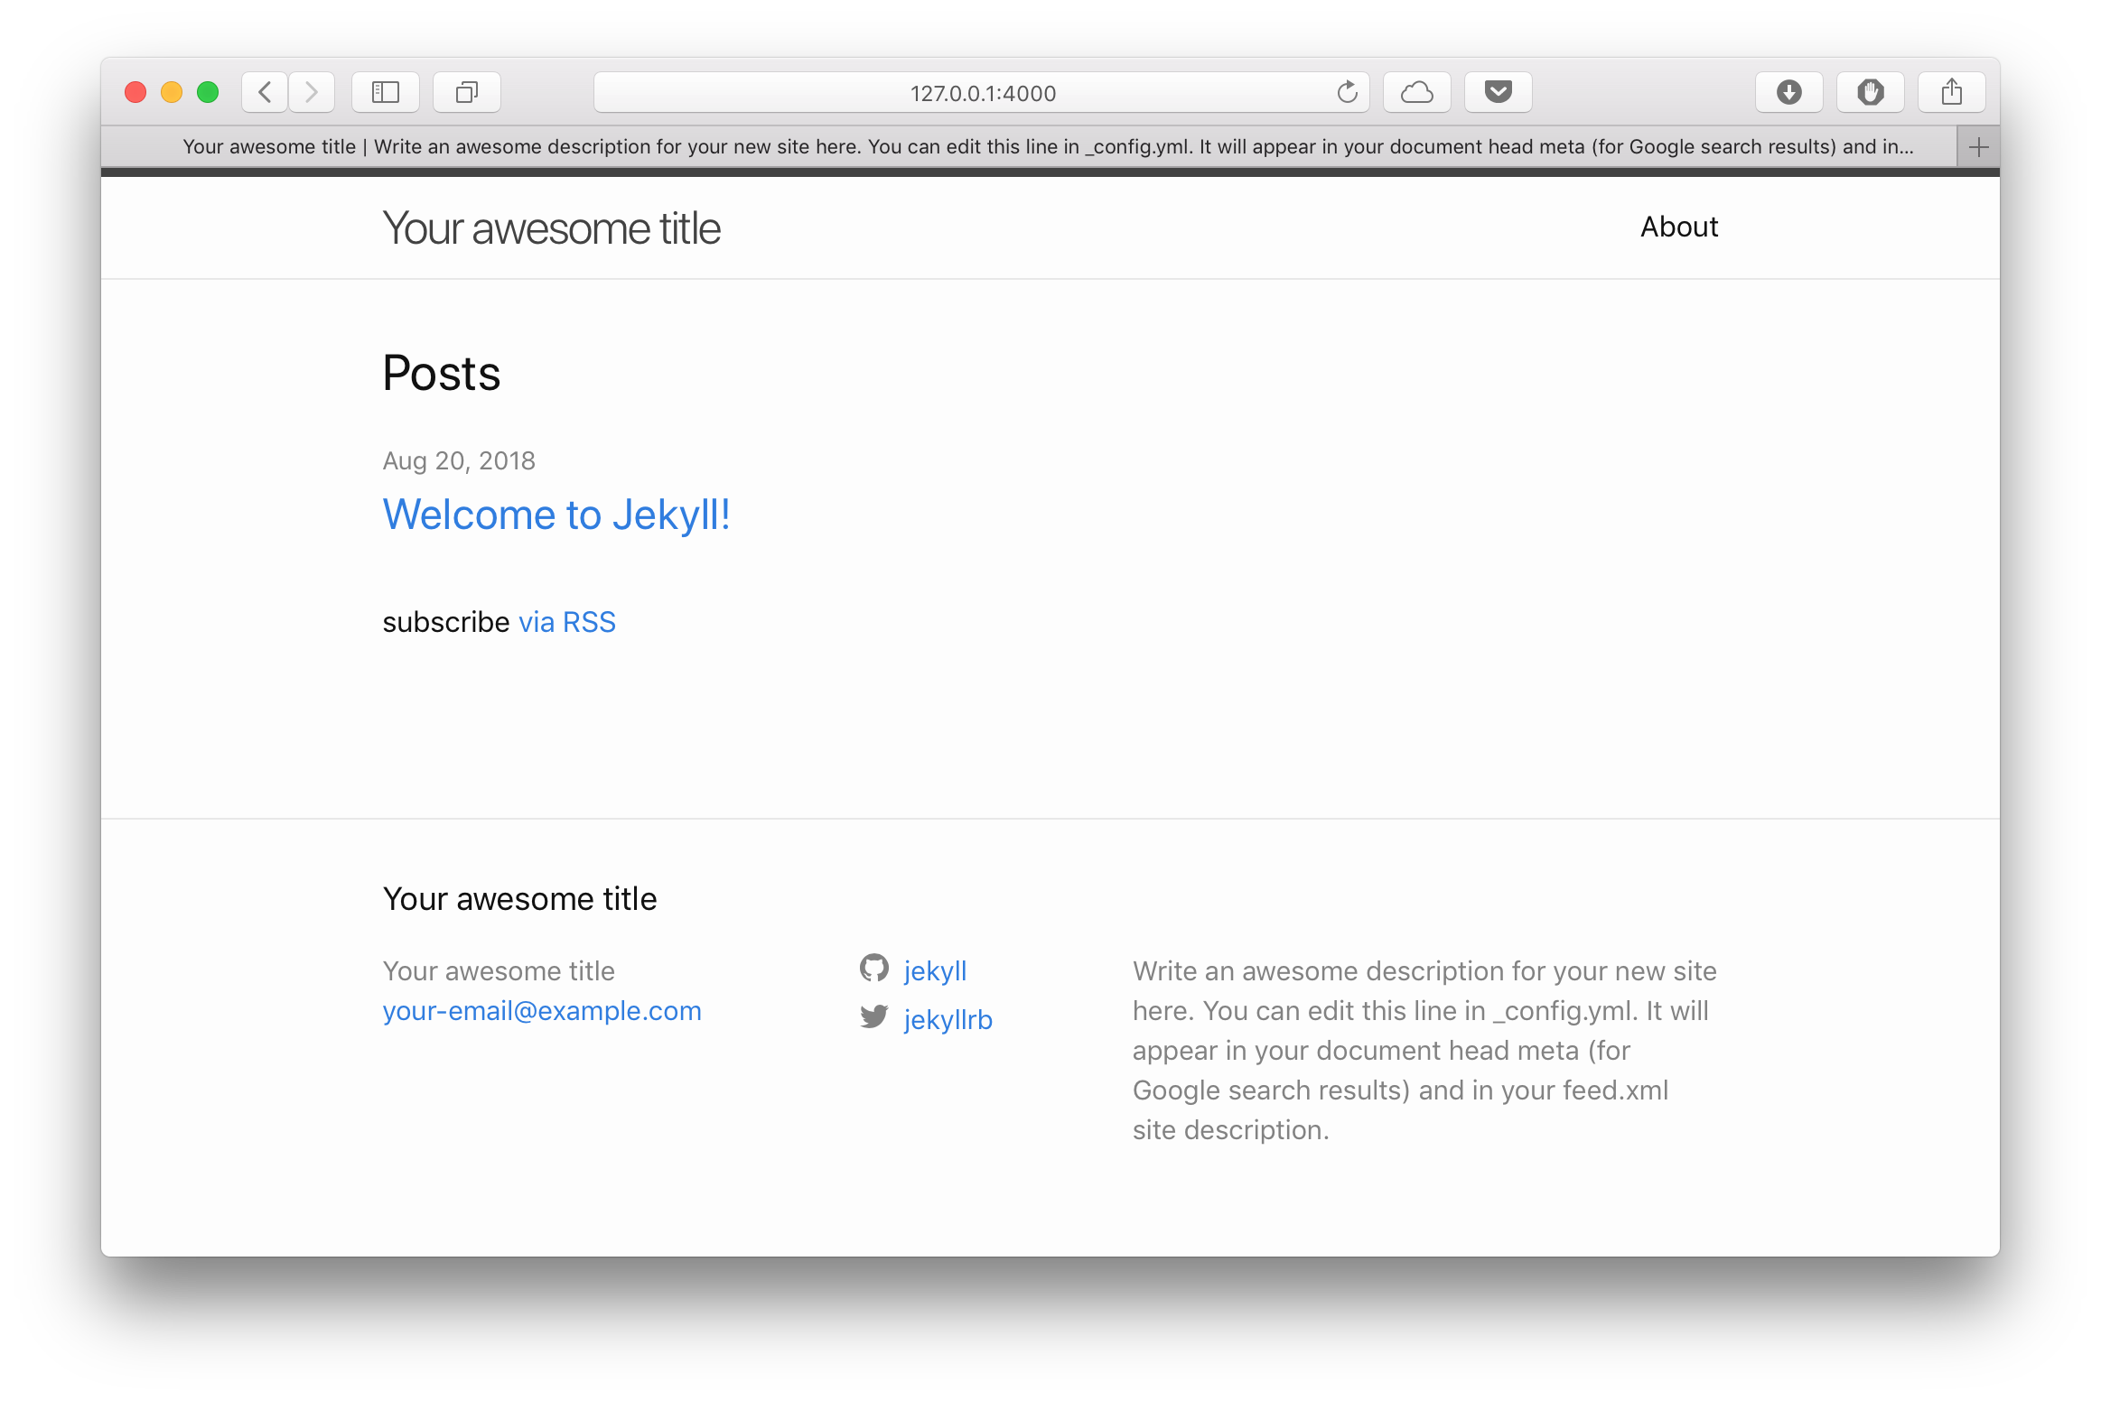Screen dimensions: 2101x1401
Task: Show the Safari sidebar
Action: pos(386,92)
